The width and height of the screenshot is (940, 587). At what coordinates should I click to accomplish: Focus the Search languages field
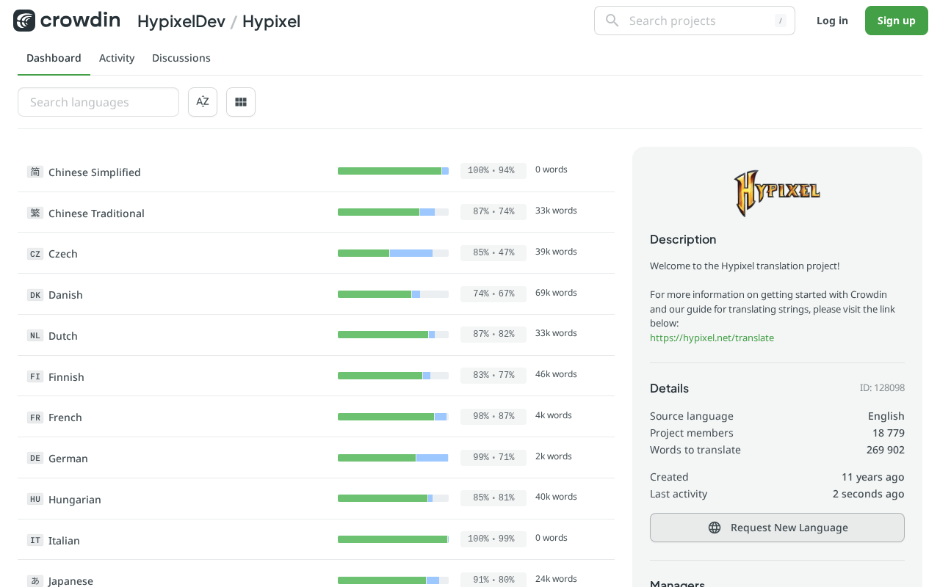click(x=98, y=102)
